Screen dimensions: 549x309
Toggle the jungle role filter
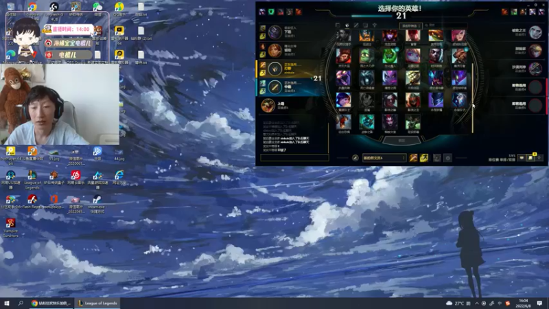347,25
